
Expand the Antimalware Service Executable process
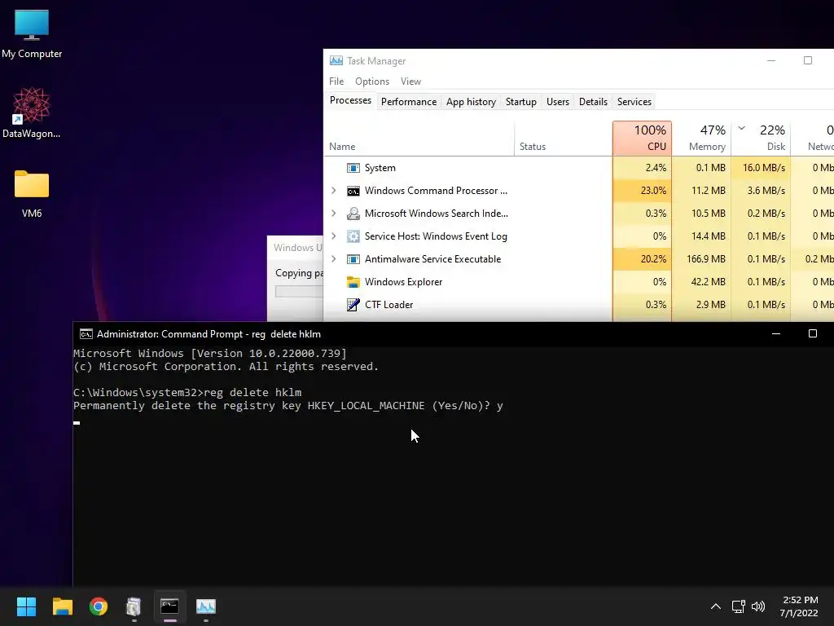[333, 259]
